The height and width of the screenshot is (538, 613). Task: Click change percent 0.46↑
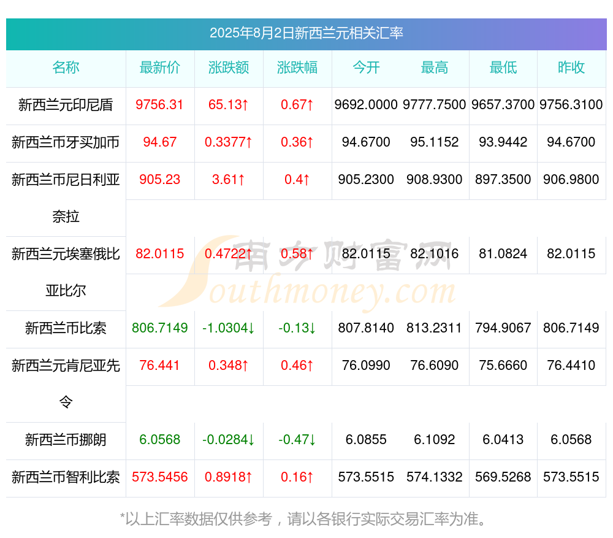pos(297,365)
